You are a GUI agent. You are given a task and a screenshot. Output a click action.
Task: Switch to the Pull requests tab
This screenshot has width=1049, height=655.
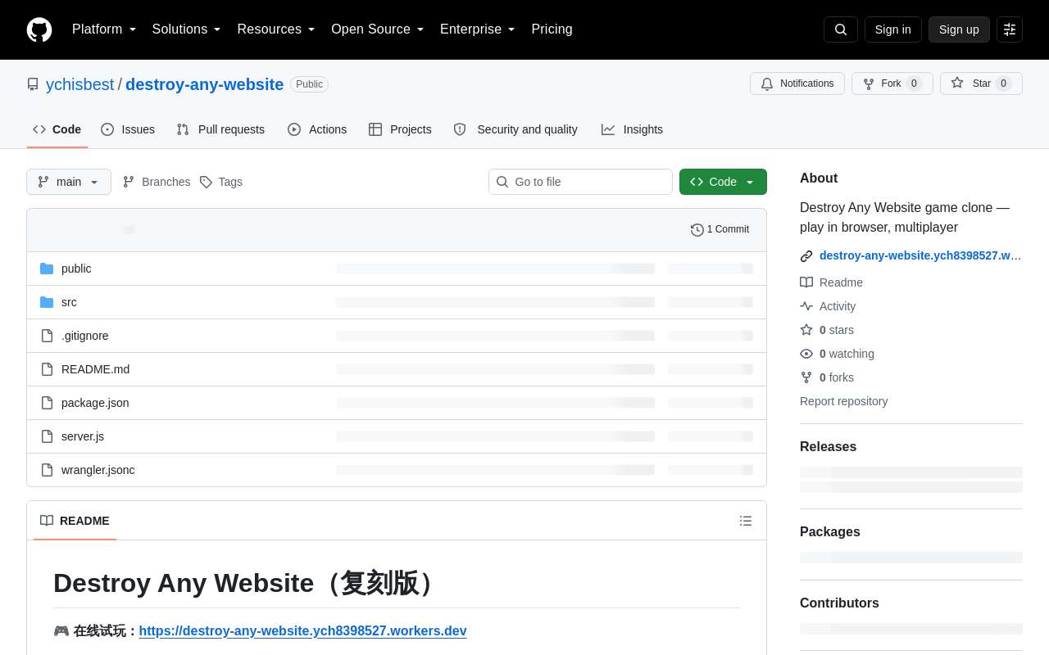220,129
